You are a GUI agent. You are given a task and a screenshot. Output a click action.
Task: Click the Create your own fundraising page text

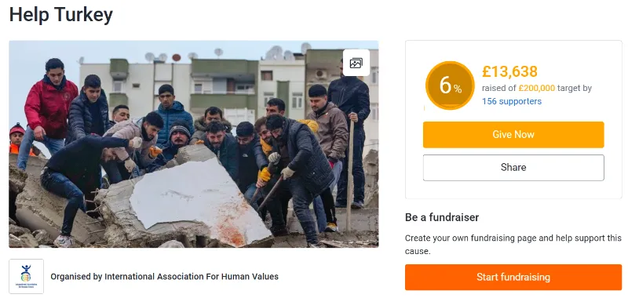point(513,245)
